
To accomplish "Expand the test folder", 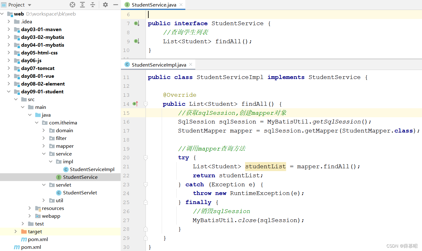I will pyautogui.click(x=23, y=224).
